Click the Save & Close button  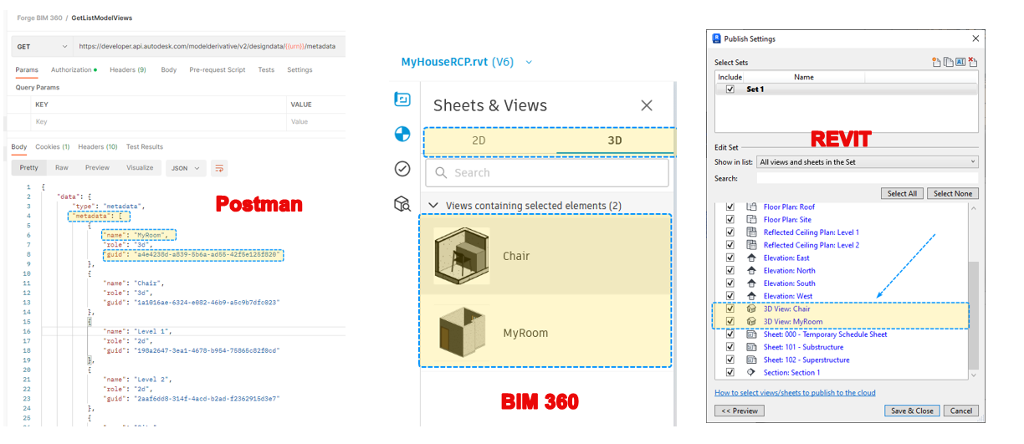coord(912,411)
